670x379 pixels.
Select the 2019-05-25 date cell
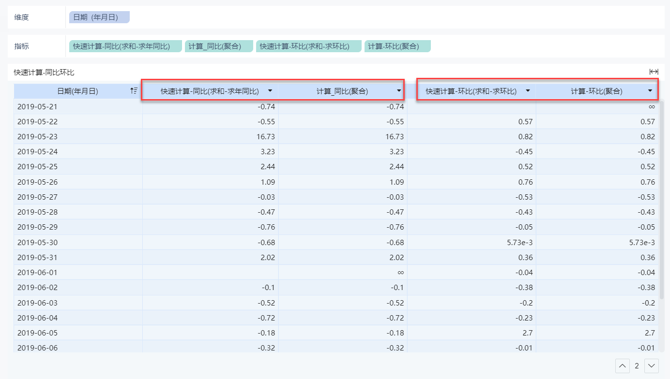click(x=78, y=167)
